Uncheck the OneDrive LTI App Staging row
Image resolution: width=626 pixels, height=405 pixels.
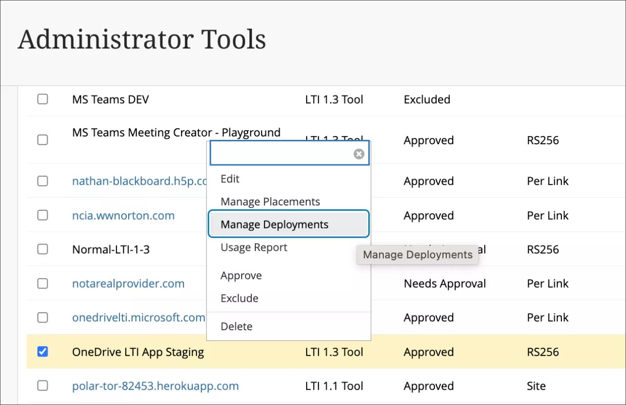(x=42, y=352)
